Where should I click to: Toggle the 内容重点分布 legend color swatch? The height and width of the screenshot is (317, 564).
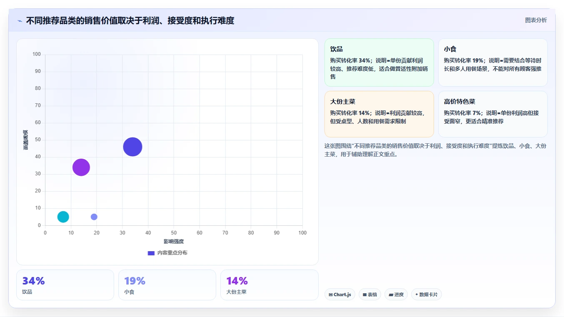click(x=151, y=253)
